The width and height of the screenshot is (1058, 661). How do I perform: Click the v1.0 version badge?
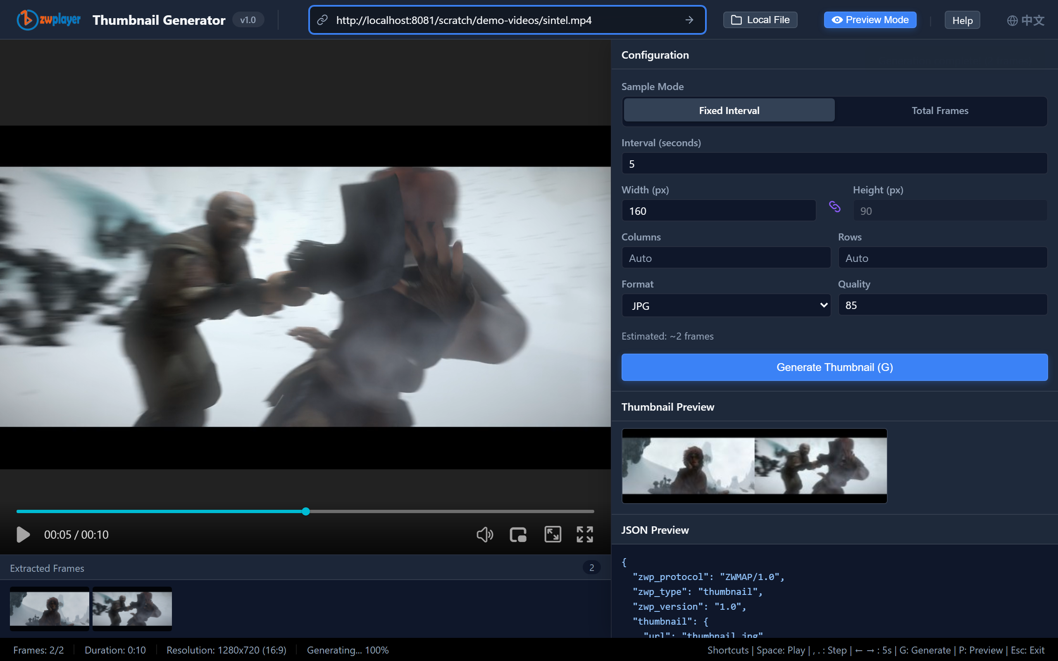click(x=248, y=20)
